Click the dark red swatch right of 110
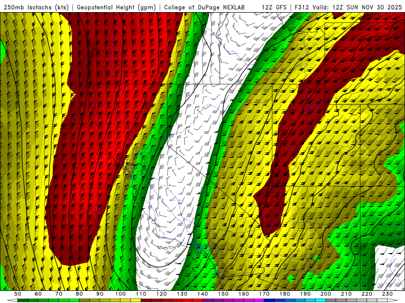 (x=146, y=300)
